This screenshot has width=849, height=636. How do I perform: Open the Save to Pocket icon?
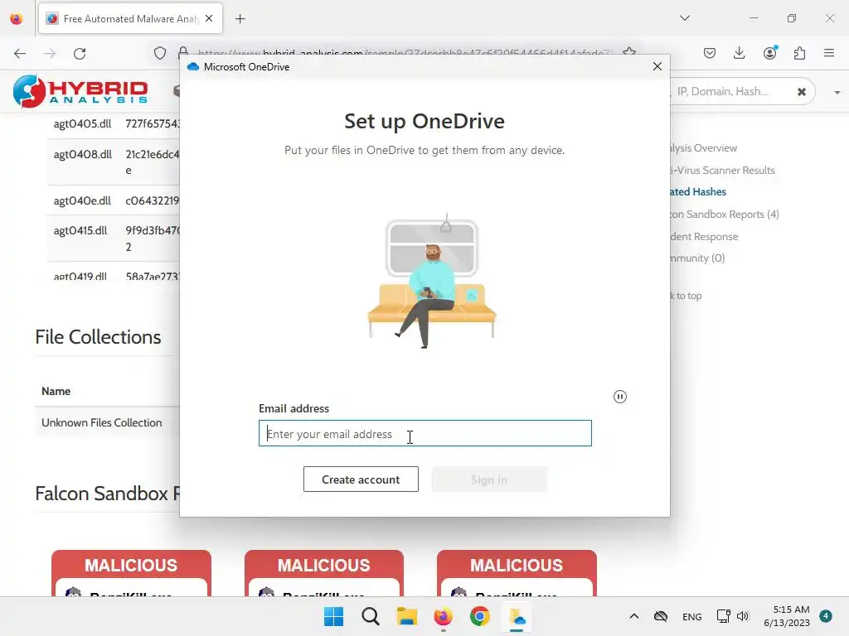pyautogui.click(x=710, y=53)
